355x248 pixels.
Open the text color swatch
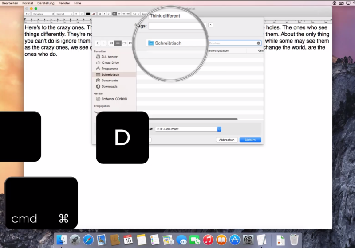[x=88, y=14]
